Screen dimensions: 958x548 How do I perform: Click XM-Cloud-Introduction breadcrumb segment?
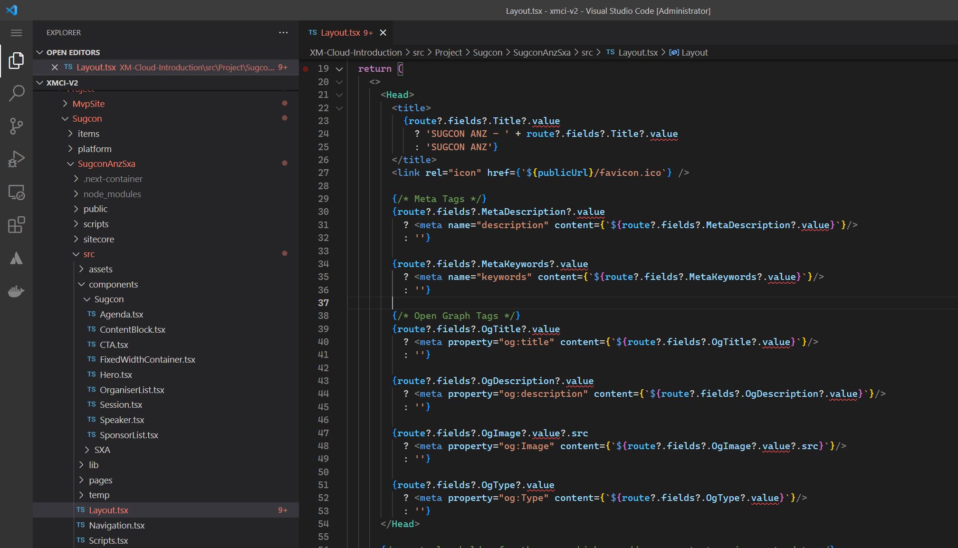pyautogui.click(x=356, y=53)
